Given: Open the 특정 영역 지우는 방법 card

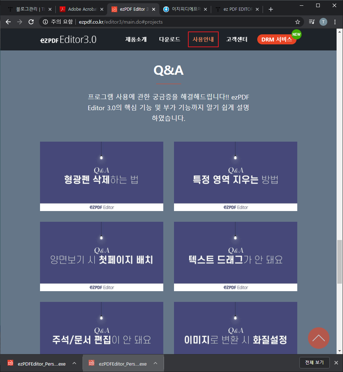Looking at the screenshot, I should [235, 176].
